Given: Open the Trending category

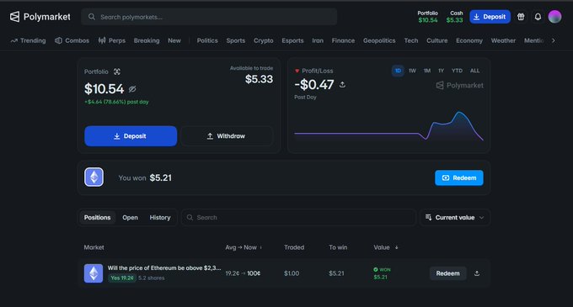Looking at the screenshot, I should pyautogui.click(x=28, y=40).
